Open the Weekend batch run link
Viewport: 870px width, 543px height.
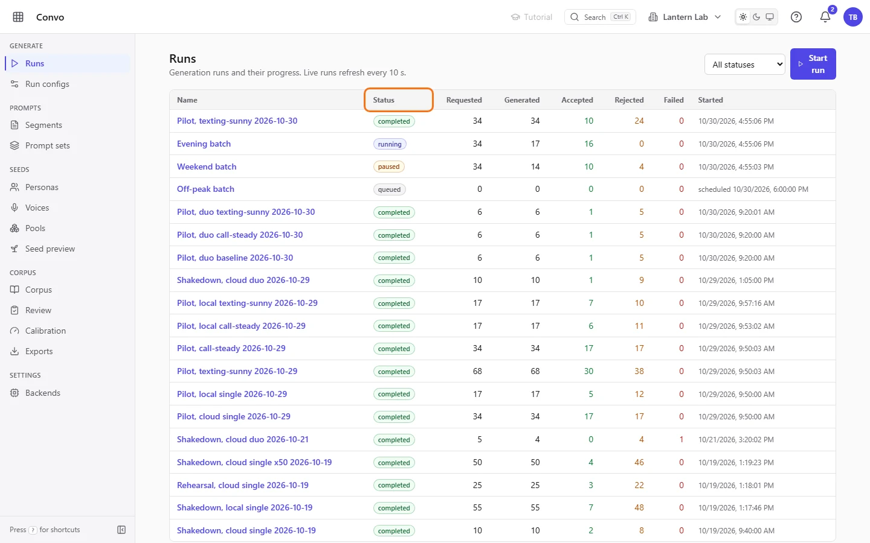[207, 167]
